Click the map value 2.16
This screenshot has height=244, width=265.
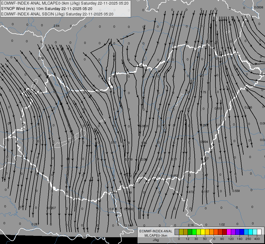click(x=191, y=225)
